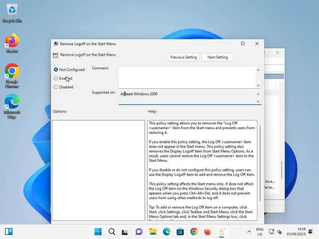Click the 'Options:' label

60,111
